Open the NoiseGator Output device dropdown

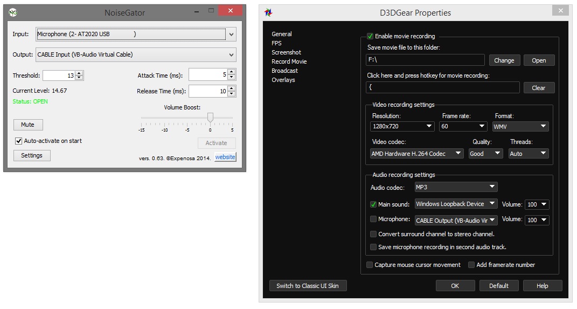(136, 54)
